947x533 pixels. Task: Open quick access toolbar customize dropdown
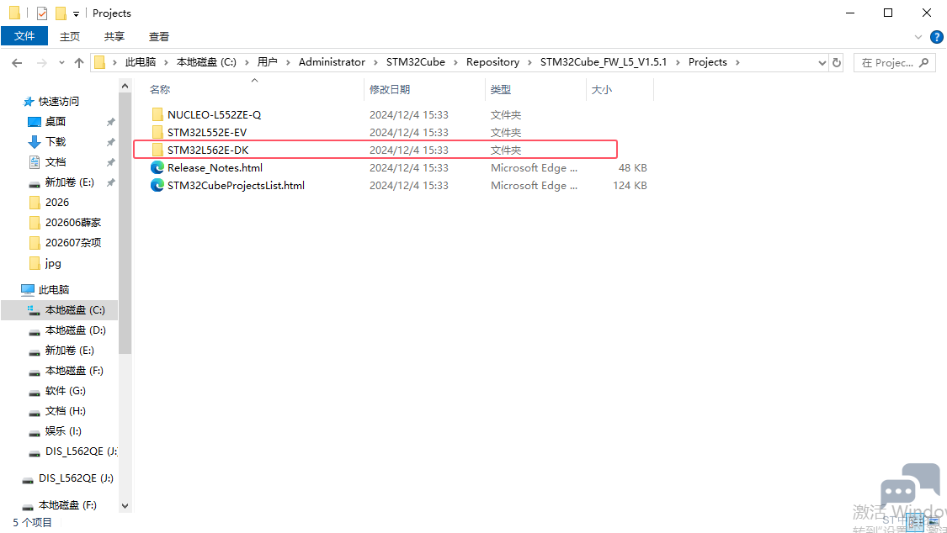coord(76,13)
